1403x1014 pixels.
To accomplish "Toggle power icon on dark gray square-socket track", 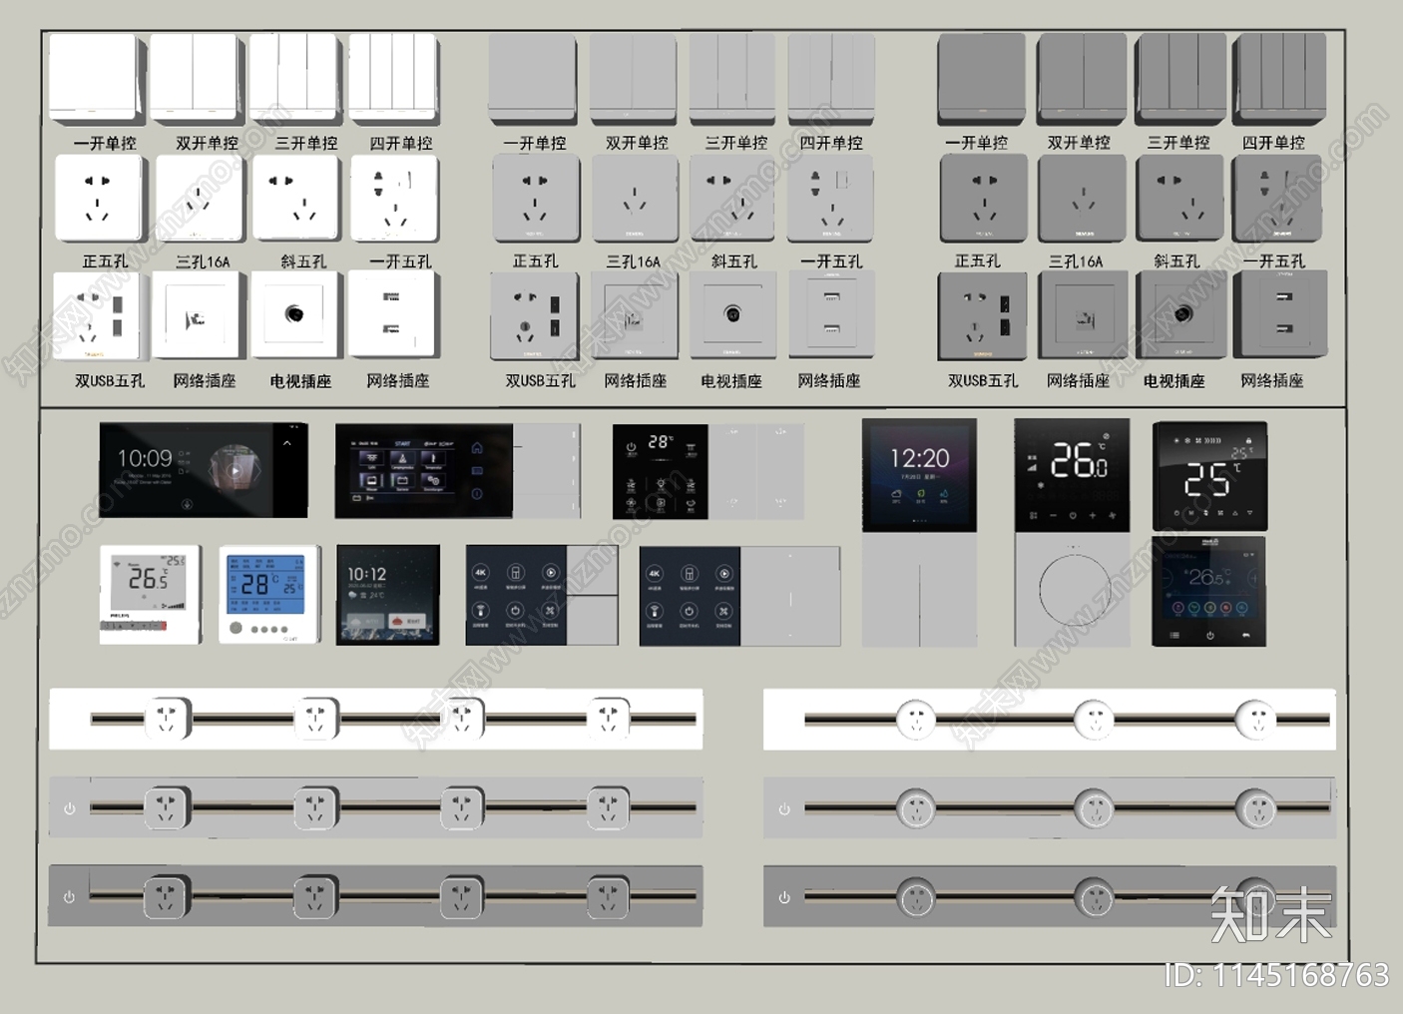I will click(x=70, y=897).
